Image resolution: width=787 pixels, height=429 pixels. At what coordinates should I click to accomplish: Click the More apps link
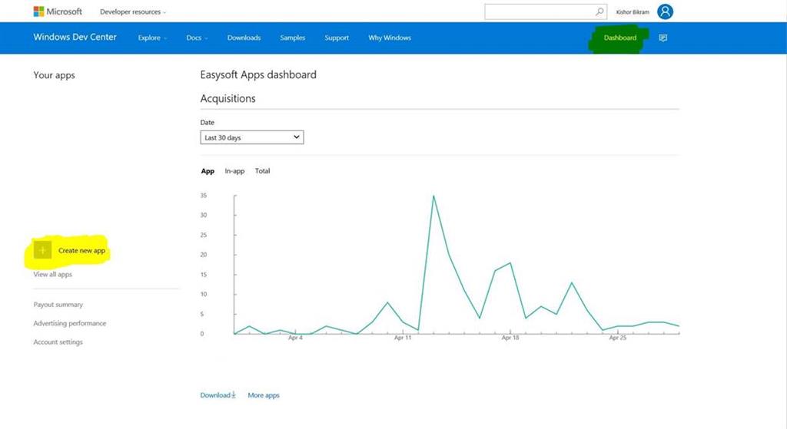coord(264,395)
